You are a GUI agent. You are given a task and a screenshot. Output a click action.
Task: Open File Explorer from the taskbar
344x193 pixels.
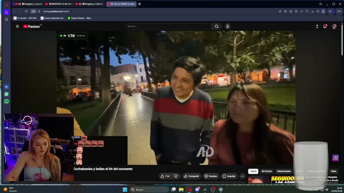(181, 190)
